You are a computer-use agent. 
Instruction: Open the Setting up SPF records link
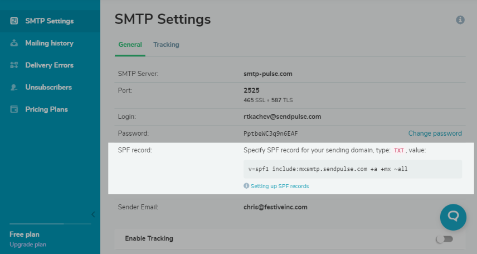pyautogui.click(x=280, y=186)
